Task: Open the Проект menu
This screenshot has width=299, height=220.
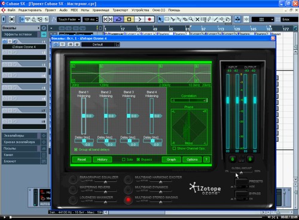Action: coord(50,10)
